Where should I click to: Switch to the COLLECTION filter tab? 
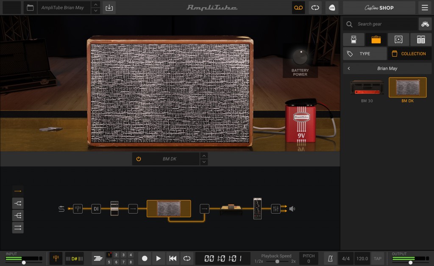(409, 54)
